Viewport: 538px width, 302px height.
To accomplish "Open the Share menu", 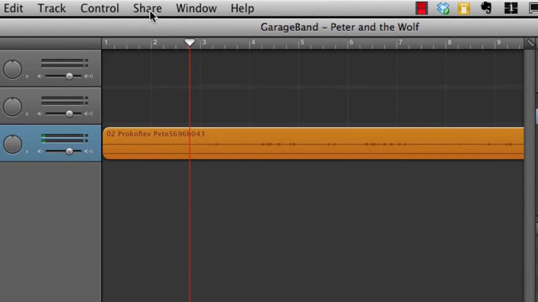I will point(148,8).
